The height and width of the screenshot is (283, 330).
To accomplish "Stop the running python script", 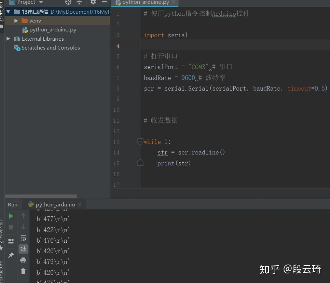I will click(x=11, y=227).
